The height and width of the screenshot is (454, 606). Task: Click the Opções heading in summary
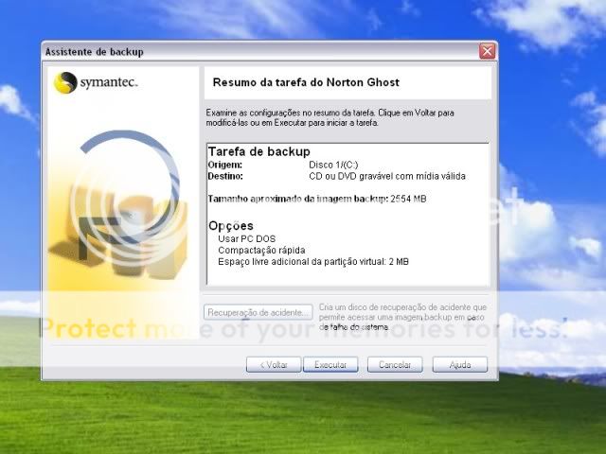tap(231, 226)
